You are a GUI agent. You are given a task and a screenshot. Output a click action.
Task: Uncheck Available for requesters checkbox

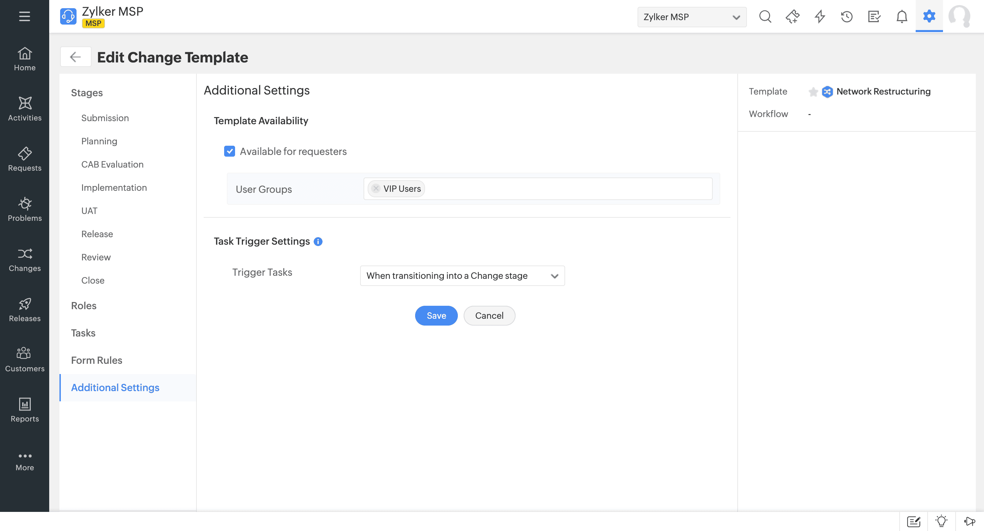[230, 152]
